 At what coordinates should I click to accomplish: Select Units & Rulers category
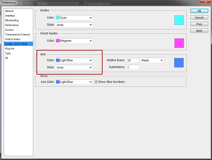point(13,39)
